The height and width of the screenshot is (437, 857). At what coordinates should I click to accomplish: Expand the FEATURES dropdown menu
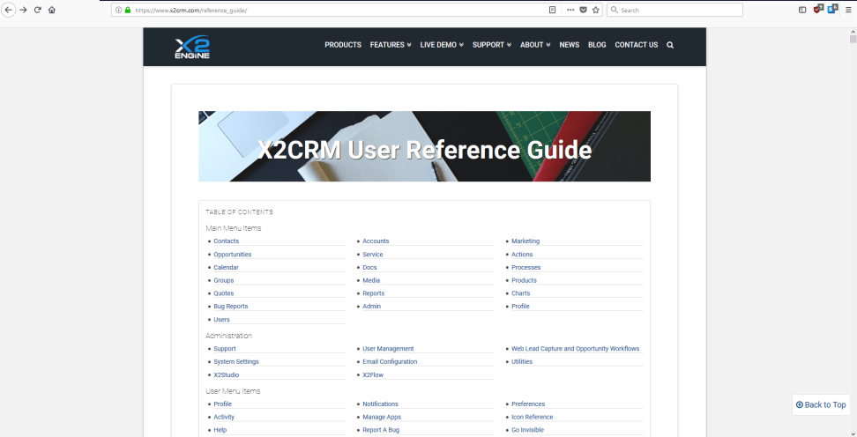tap(391, 45)
